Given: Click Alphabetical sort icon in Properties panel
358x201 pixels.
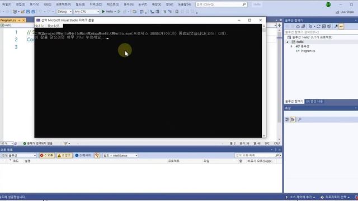Looking at the screenshot, I should click(293, 119).
